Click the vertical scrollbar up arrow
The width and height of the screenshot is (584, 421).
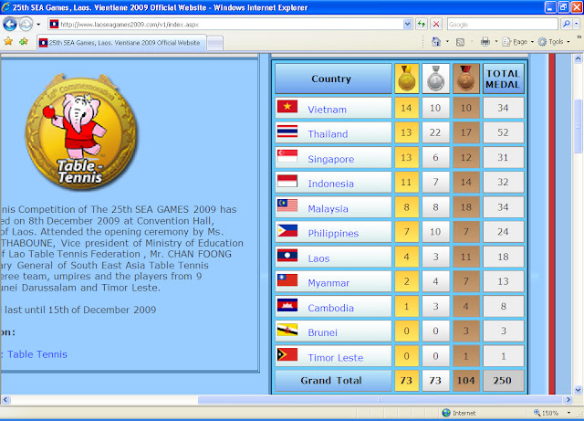coord(578,58)
